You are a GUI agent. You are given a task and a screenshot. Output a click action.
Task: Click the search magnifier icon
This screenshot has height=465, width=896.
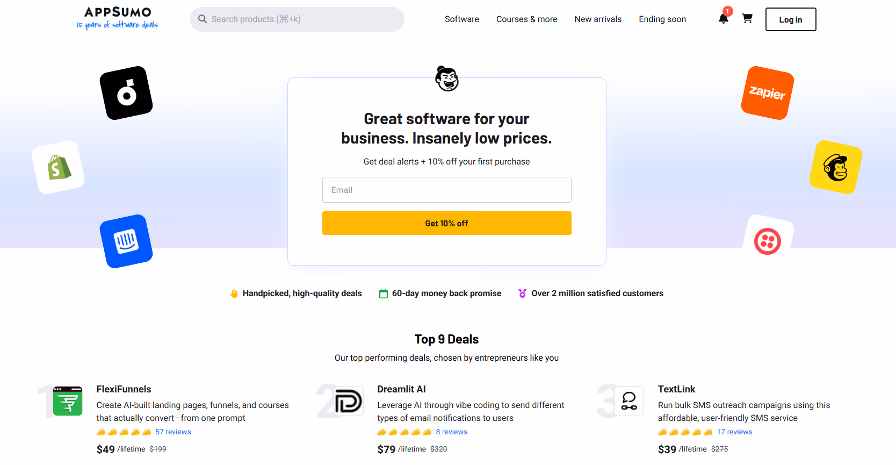(203, 19)
